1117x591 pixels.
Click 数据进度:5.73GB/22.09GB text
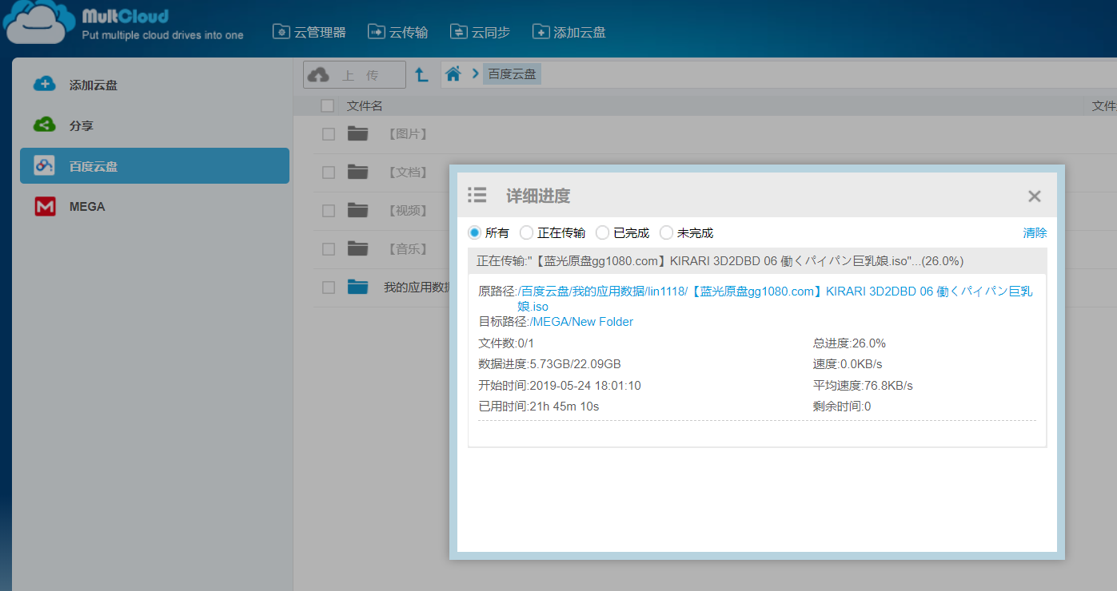(549, 364)
